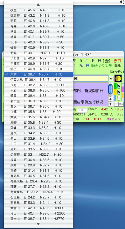Select 鳥取 location item
The image size is (125, 229).
(38, 133)
